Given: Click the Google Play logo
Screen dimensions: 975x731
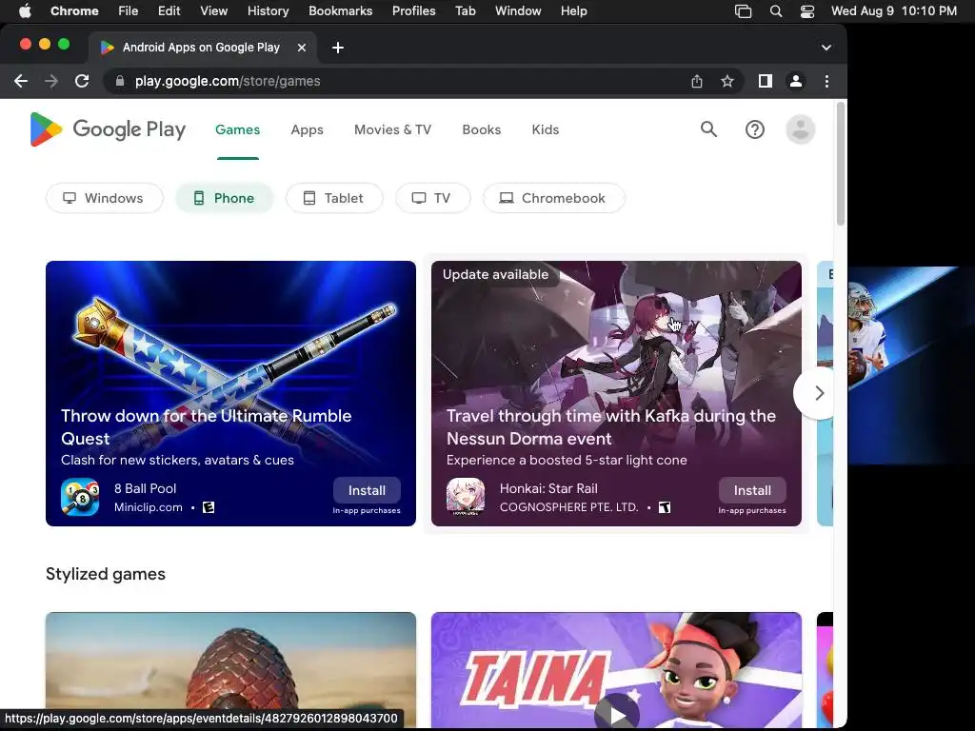Looking at the screenshot, I should click(x=108, y=129).
